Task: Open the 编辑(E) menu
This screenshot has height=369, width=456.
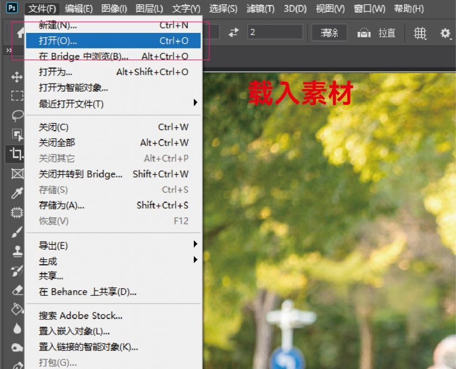Action: [79, 9]
